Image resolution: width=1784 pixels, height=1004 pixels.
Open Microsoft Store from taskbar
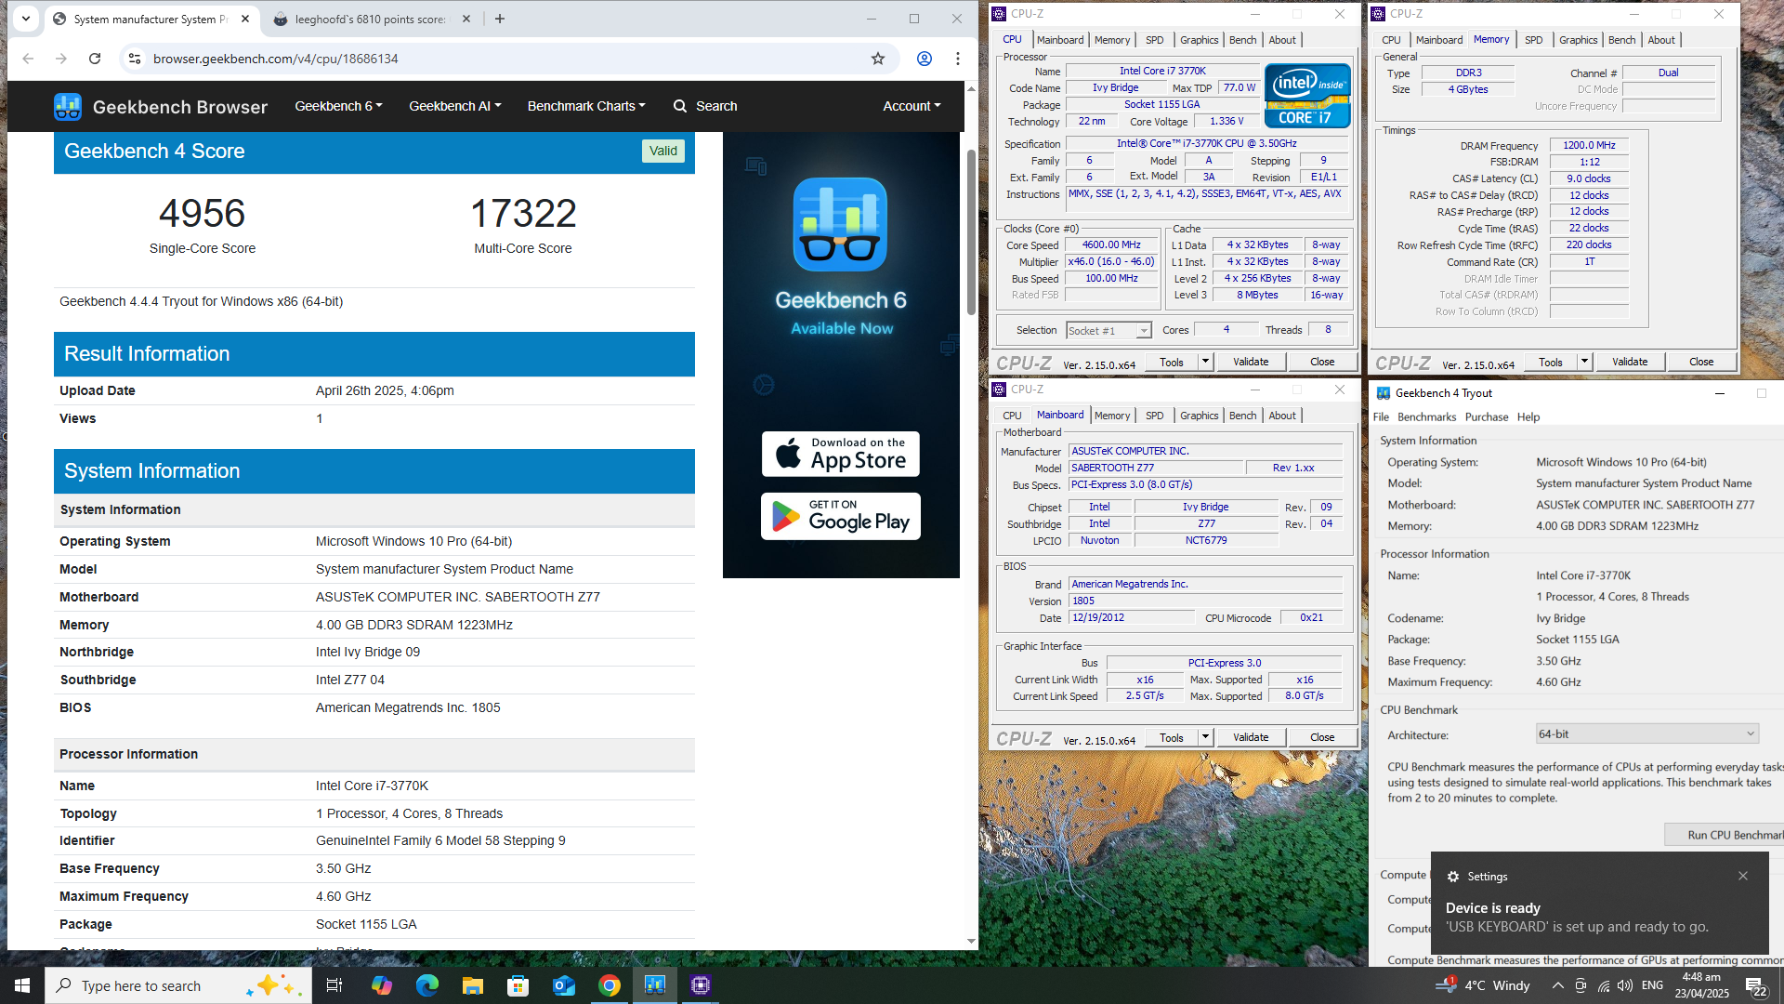[x=518, y=985]
